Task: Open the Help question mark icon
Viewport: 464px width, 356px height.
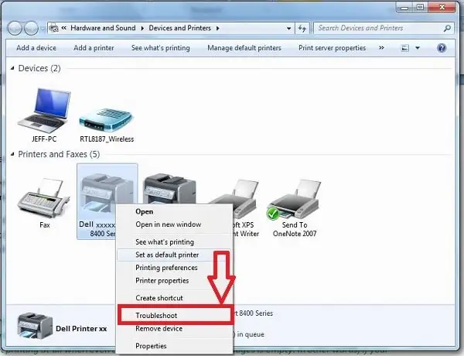Action: tap(442, 48)
